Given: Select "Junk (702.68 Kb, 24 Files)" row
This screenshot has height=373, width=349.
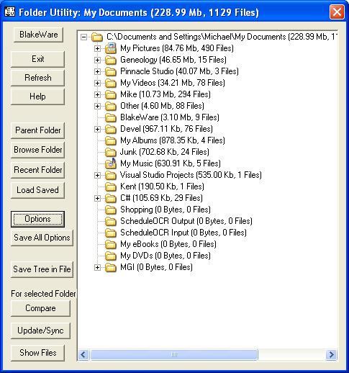Looking at the screenshot, I should (x=165, y=152).
